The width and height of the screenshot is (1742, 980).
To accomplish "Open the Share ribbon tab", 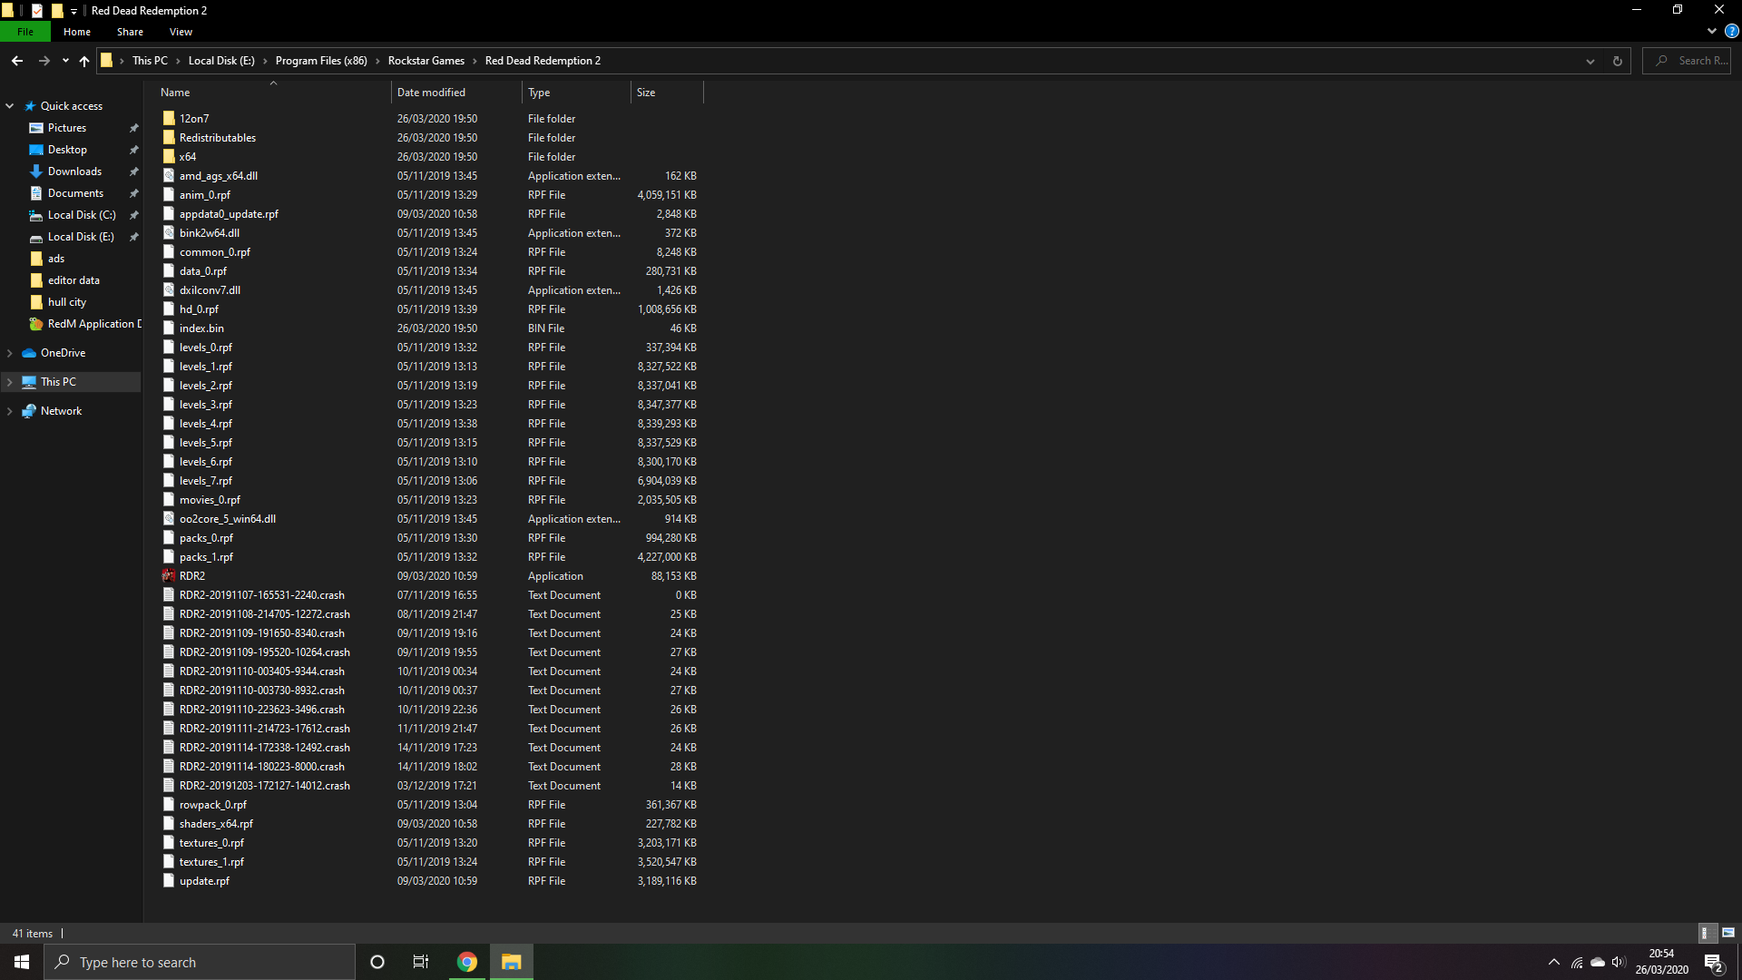I will point(130,32).
